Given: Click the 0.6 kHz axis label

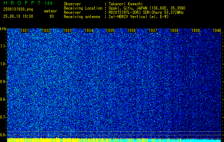Looking at the screenshot, I should 2,135.
